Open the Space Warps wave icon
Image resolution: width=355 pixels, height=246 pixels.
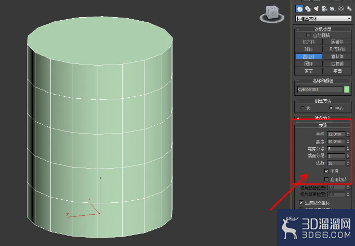pyautogui.click(x=341, y=9)
